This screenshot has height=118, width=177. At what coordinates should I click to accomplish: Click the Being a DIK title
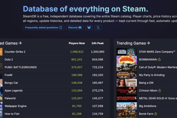(x=146, y=83)
